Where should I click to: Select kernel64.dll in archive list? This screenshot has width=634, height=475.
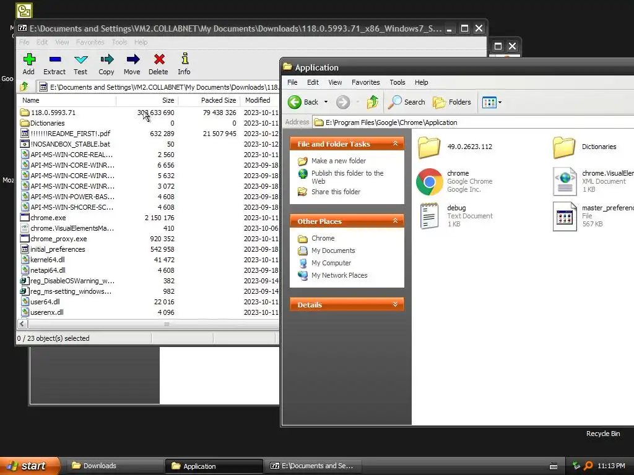tap(47, 260)
